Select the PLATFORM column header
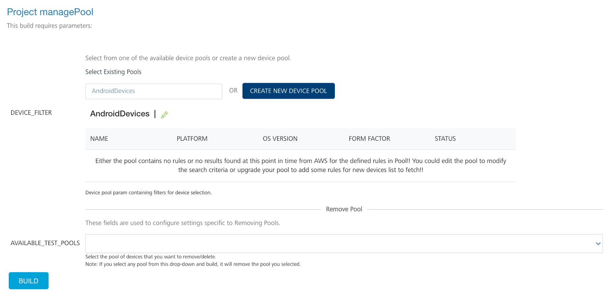 pos(192,139)
